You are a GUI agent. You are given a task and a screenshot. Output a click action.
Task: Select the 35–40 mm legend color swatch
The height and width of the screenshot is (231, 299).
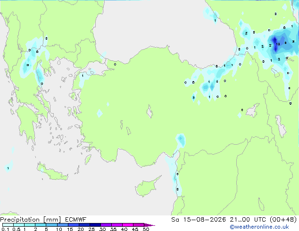[x=117, y=225]
